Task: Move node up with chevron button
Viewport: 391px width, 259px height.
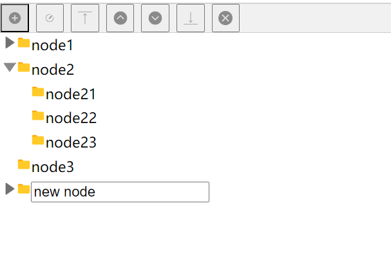Action: tap(120, 18)
